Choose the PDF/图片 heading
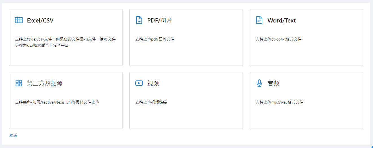 tap(160, 21)
